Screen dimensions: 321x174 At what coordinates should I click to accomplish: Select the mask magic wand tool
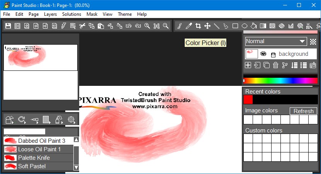(309, 26)
